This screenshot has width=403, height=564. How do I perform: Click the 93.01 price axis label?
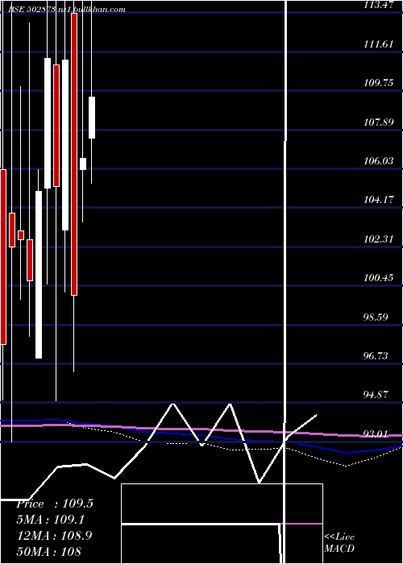(376, 433)
